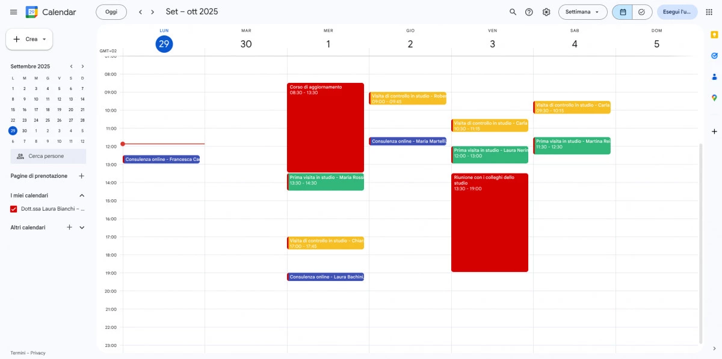The image size is (722, 359).
Task: Click the search magnifier icon
Action: 513,12
